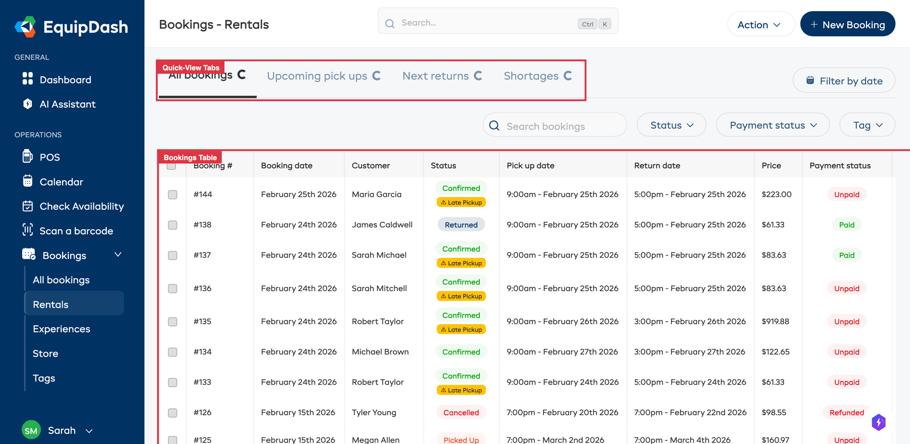Collapse the Bookings sidebar section chevron

[118, 255]
